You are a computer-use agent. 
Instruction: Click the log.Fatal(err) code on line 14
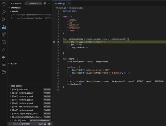[x=80, y=48]
